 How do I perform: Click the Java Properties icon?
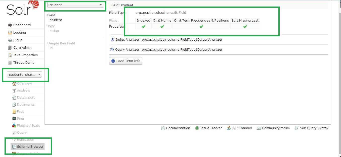[x=10, y=55]
